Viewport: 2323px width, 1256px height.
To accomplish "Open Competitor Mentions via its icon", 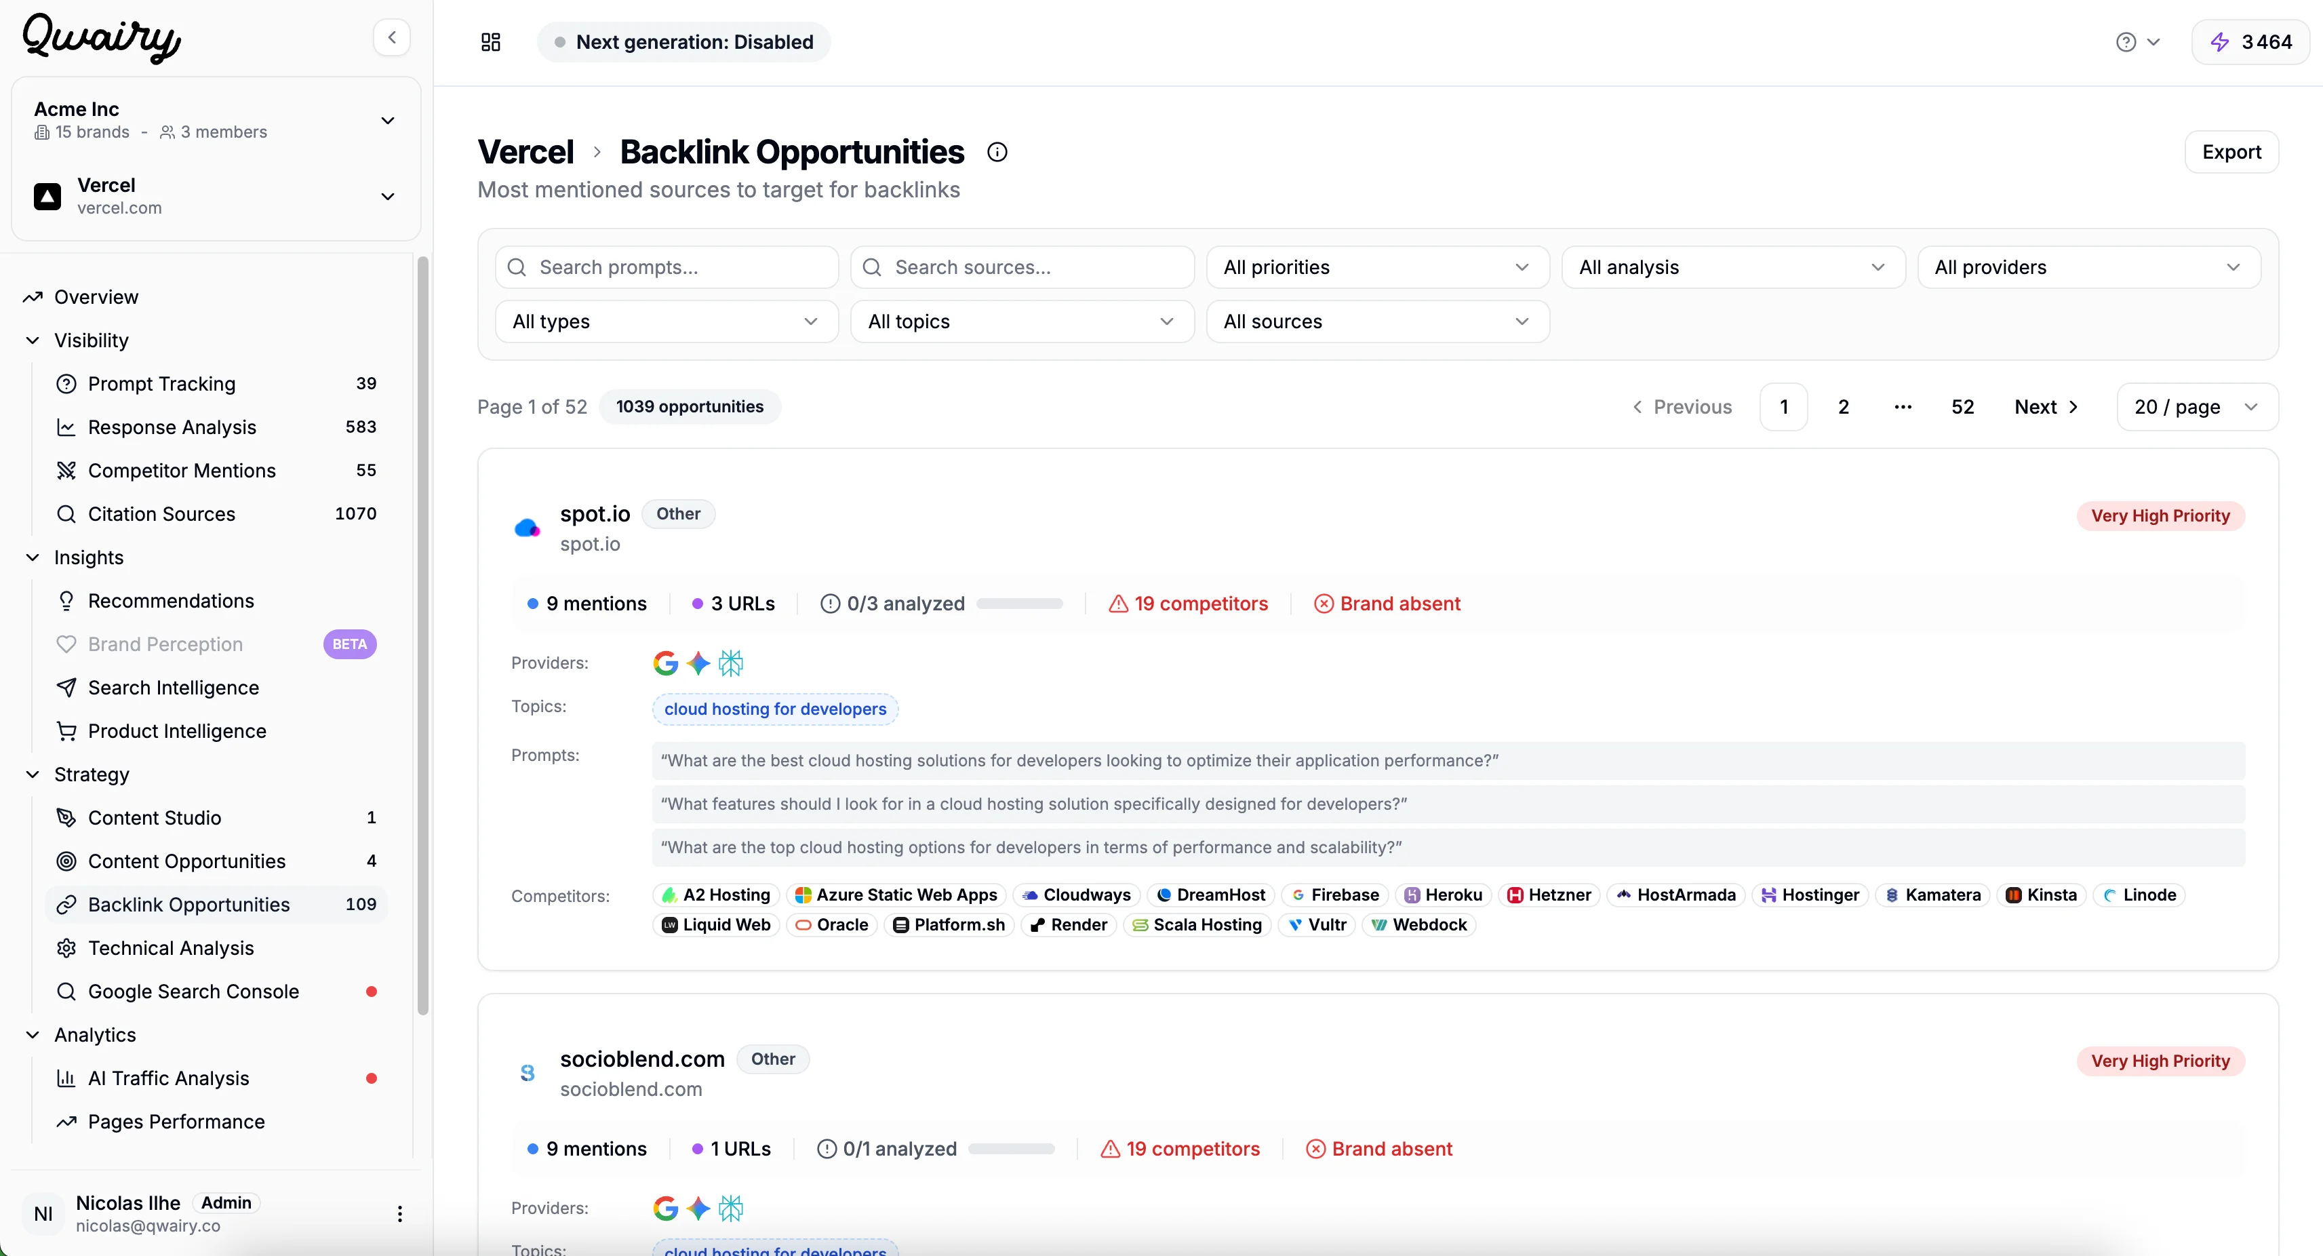I will pos(68,470).
